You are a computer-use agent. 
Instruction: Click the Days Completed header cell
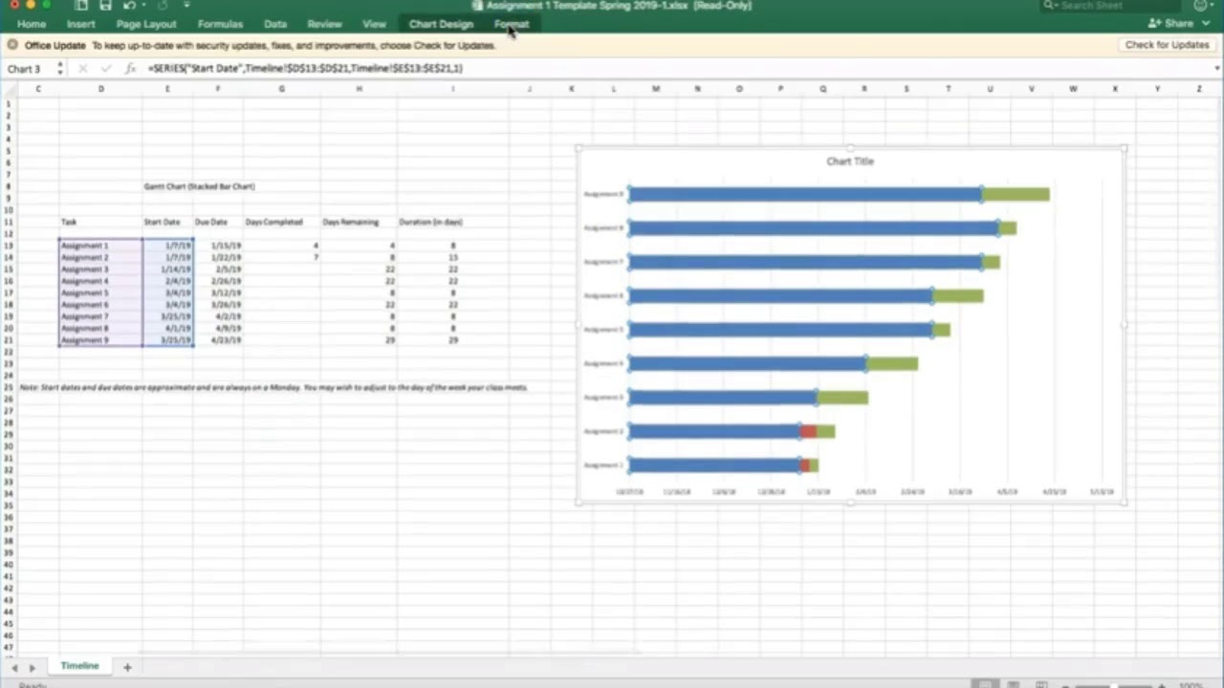tap(281, 222)
